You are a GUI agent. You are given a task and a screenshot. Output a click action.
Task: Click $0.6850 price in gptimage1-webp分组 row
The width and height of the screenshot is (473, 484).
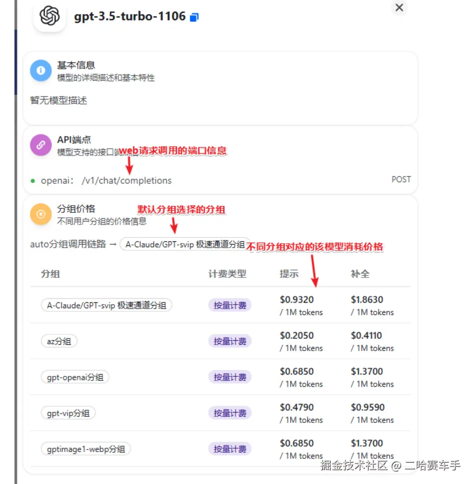[x=296, y=443]
